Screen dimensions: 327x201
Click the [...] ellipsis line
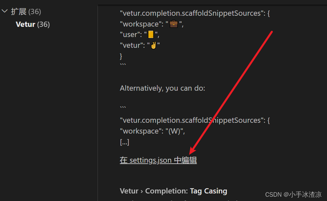(124, 142)
